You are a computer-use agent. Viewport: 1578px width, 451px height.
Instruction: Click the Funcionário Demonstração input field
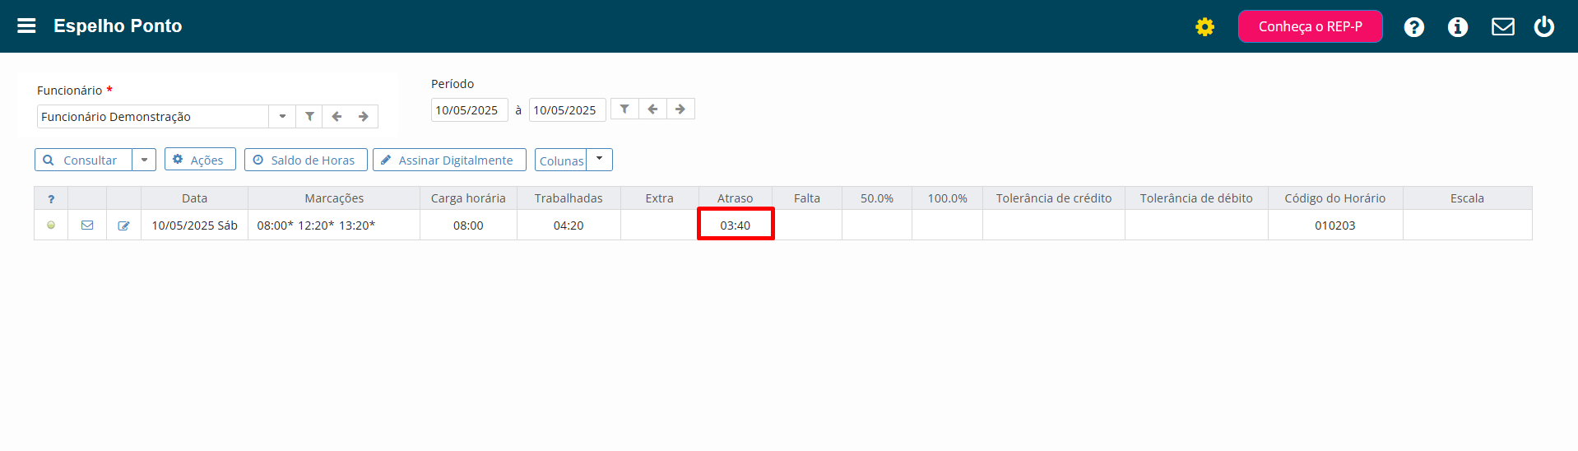pyautogui.click(x=153, y=117)
